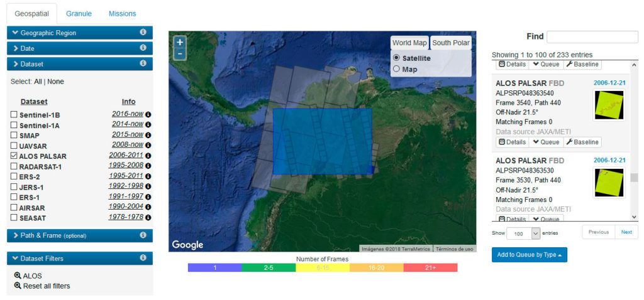Image resolution: width=644 pixels, height=300 pixels.
Task: Check the SEASAT dataset box
Action: (14, 218)
